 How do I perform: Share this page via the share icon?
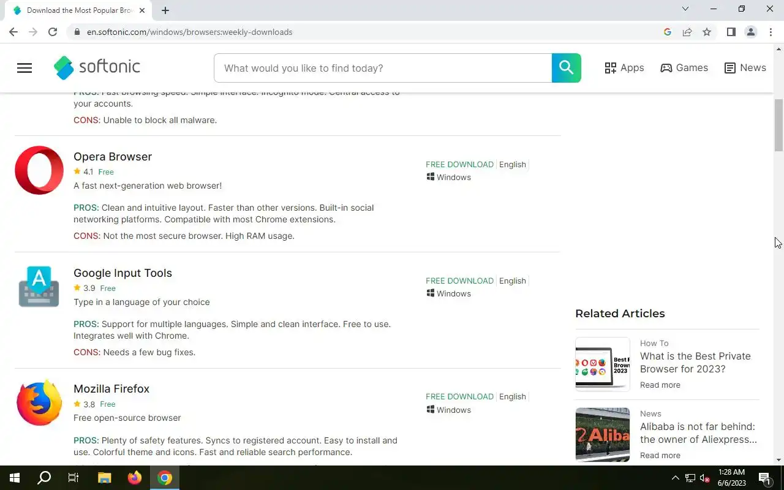pos(687,32)
